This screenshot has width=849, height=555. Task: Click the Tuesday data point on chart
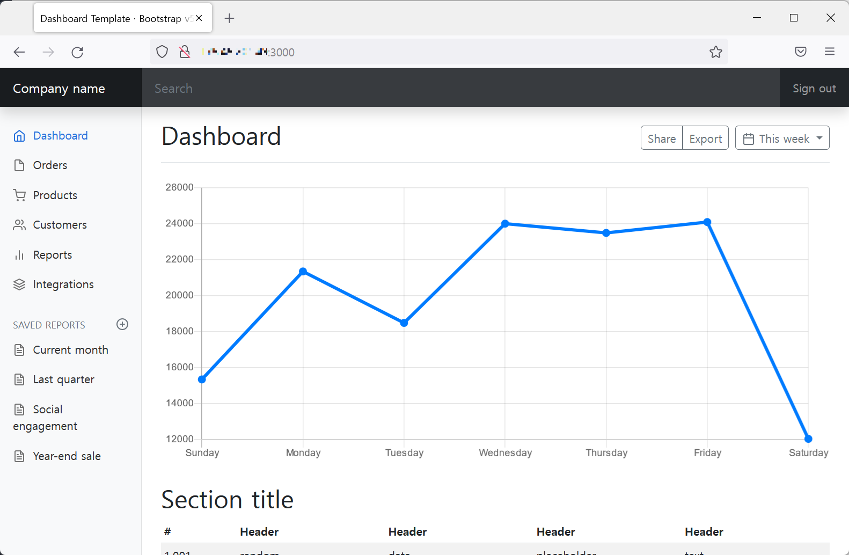coord(404,323)
